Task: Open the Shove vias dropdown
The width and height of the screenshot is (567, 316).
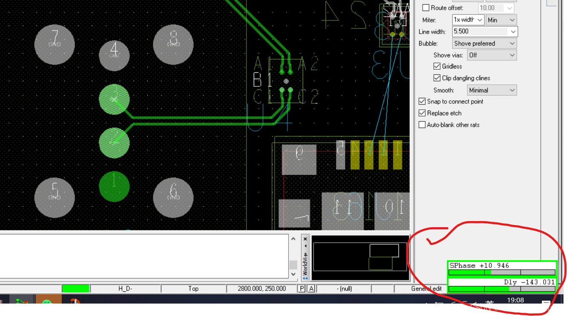Action: 492,55
